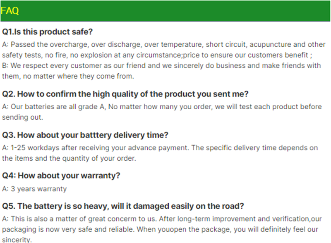
Task: Click the final word 'sincerity.'
Action: (x=17, y=240)
